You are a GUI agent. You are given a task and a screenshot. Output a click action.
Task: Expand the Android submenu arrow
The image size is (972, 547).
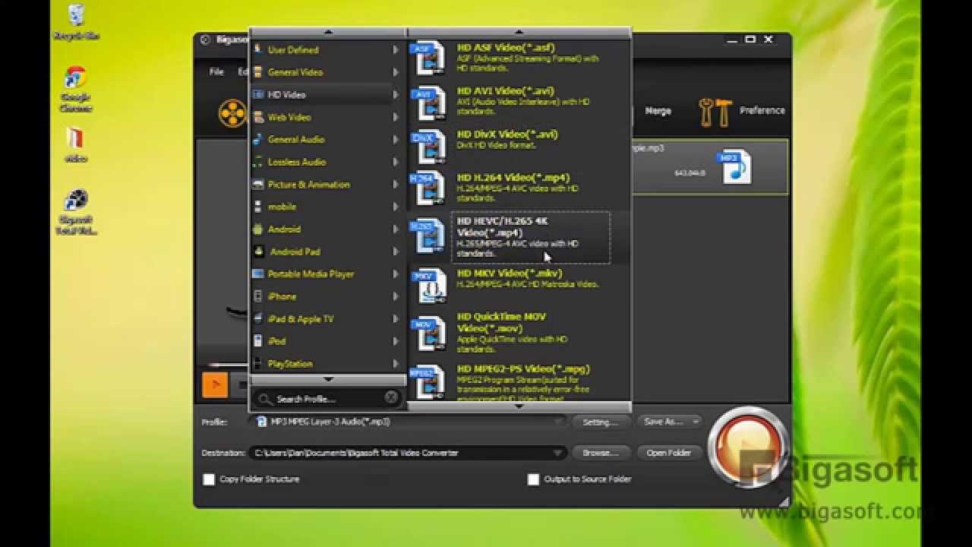pos(396,229)
